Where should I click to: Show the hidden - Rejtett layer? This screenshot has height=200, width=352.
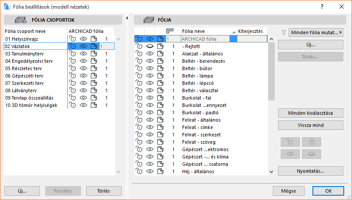150,46
